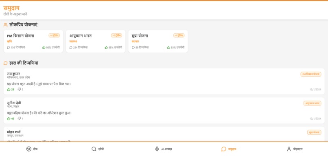Click the profile person icon
Screen dimensions: 328x156
289,149
